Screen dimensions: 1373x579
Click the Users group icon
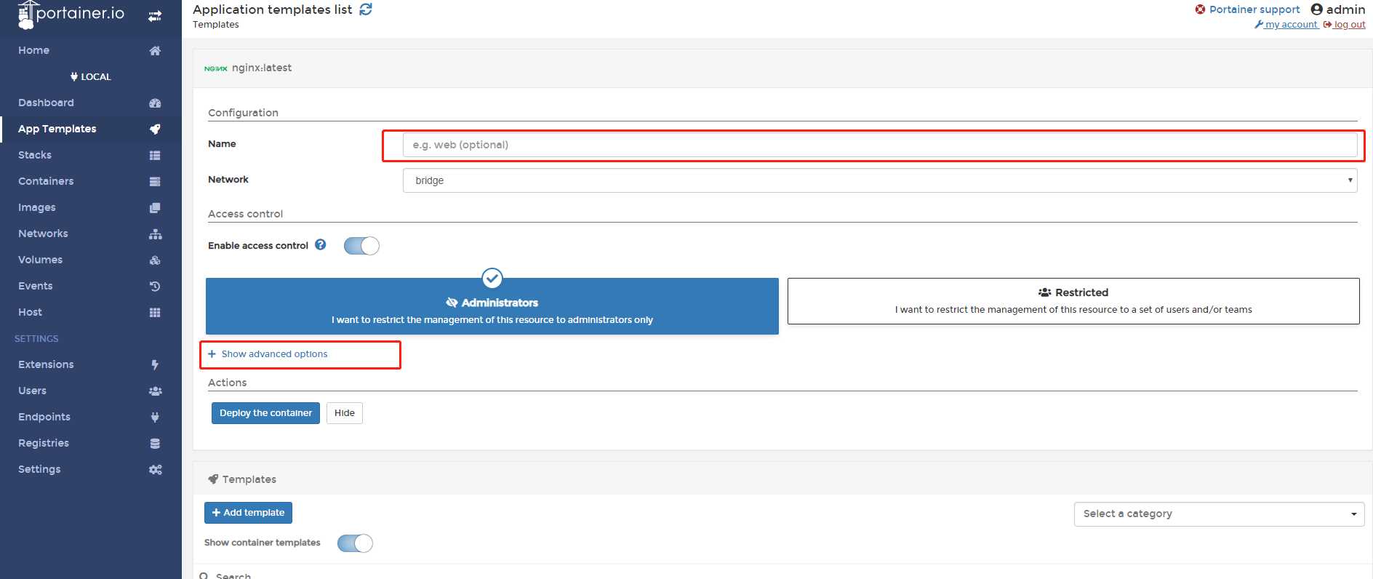point(155,391)
